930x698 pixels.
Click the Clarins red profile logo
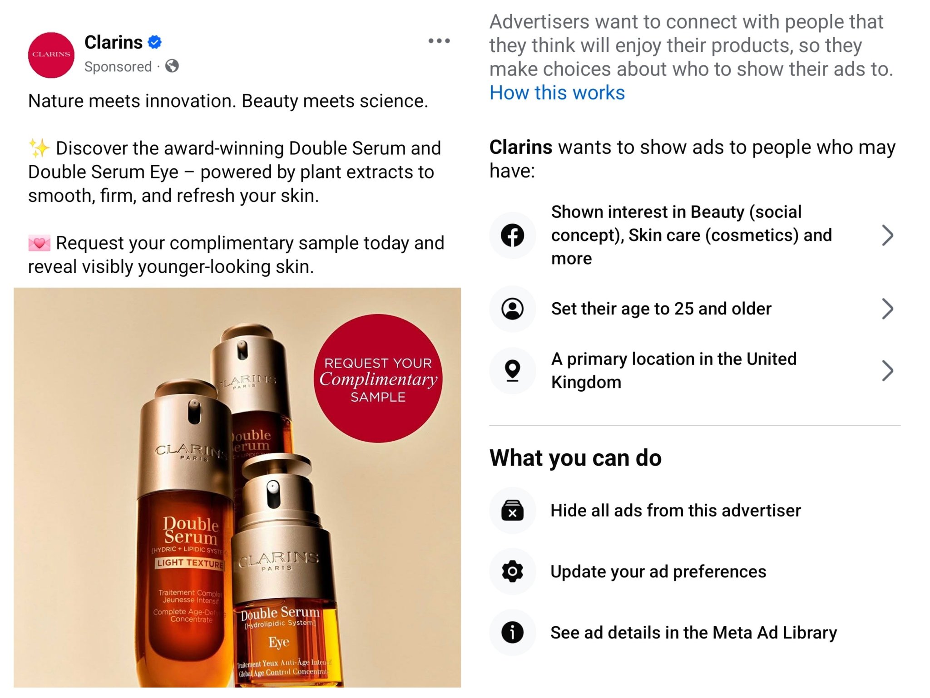pos(51,54)
